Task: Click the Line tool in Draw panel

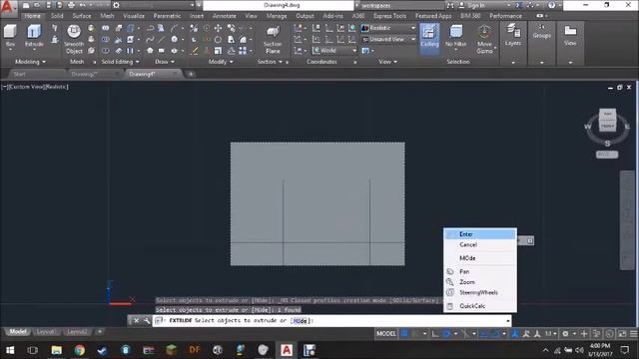Action: tap(162, 40)
